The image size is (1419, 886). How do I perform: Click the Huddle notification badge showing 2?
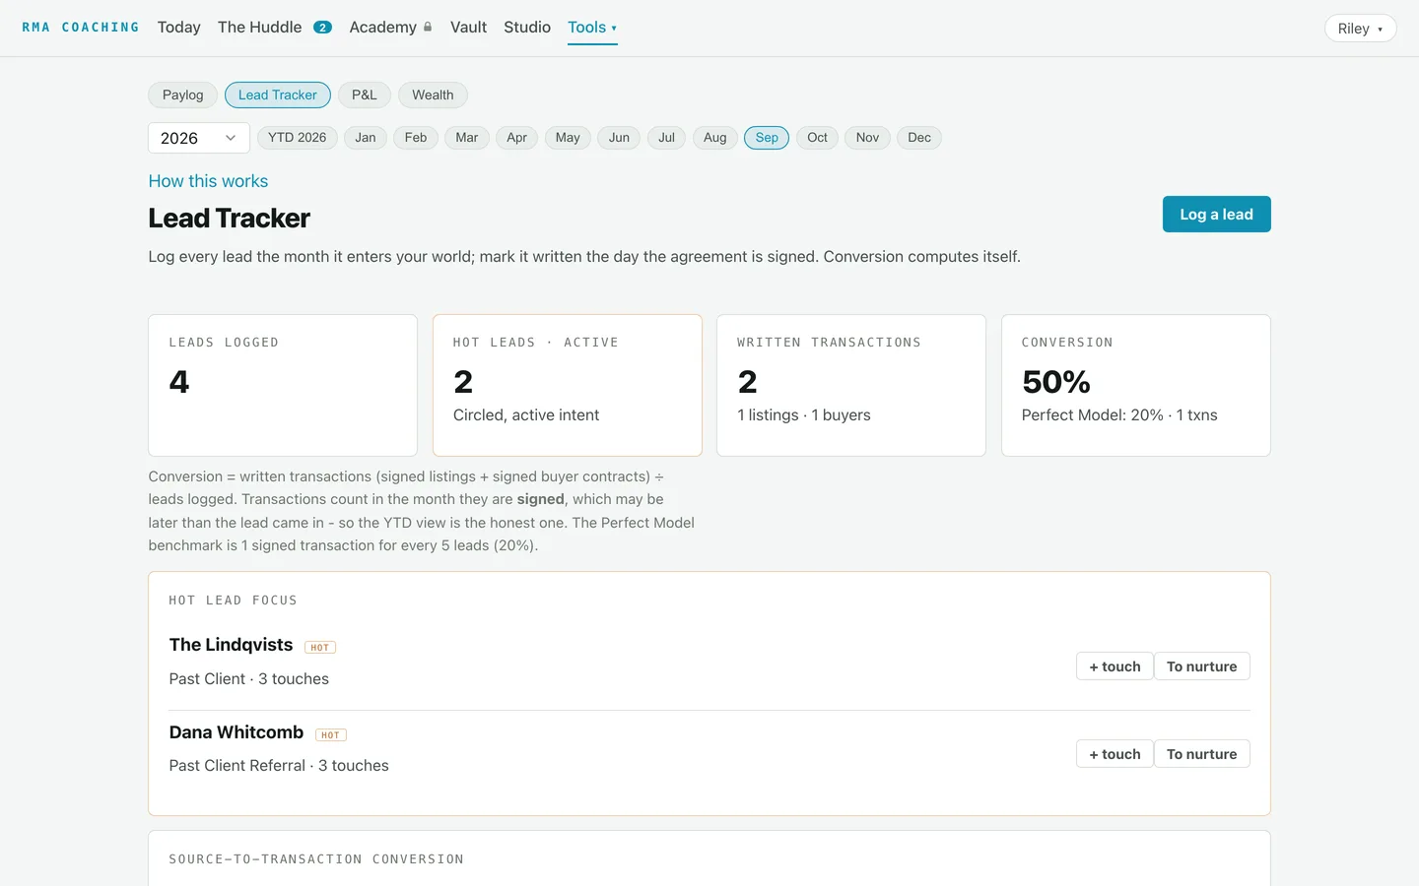(x=322, y=28)
